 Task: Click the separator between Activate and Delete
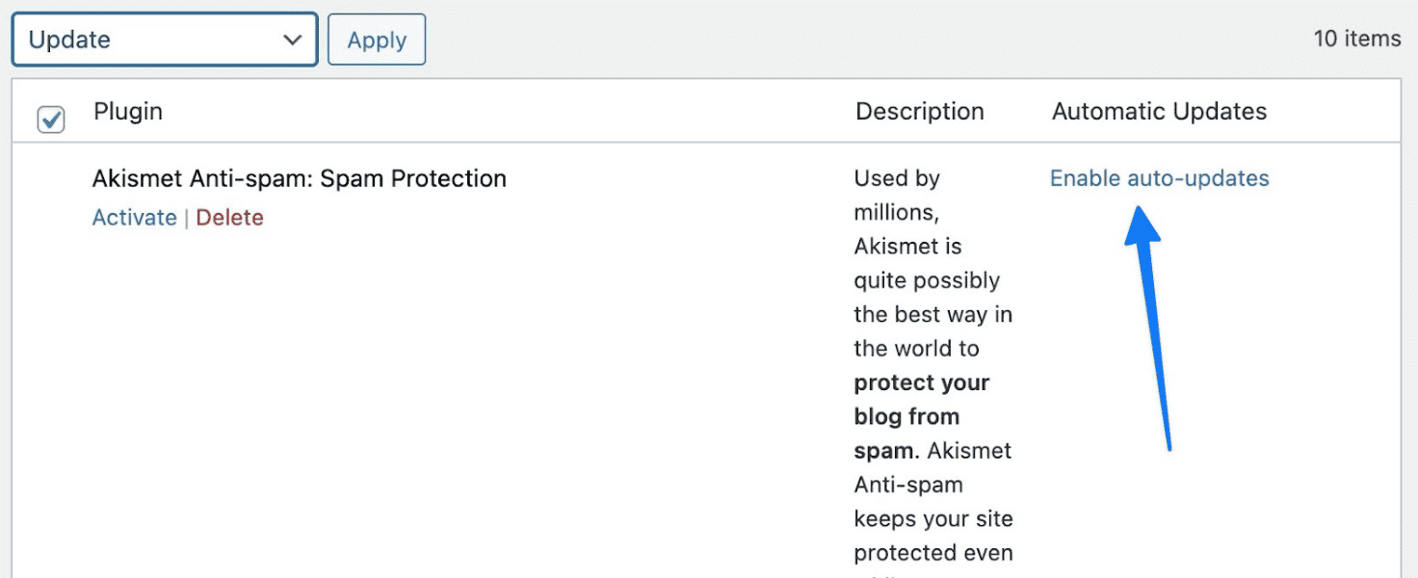tap(187, 219)
